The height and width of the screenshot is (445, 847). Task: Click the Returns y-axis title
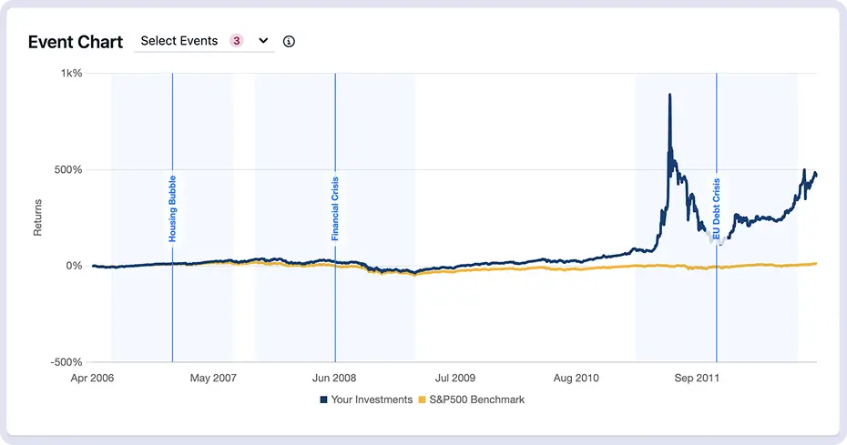[37, 218]
